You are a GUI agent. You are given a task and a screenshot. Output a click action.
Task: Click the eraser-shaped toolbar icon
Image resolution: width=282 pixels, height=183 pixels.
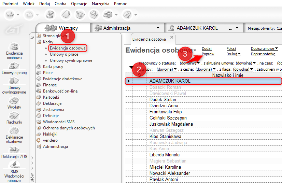[66, 15]
